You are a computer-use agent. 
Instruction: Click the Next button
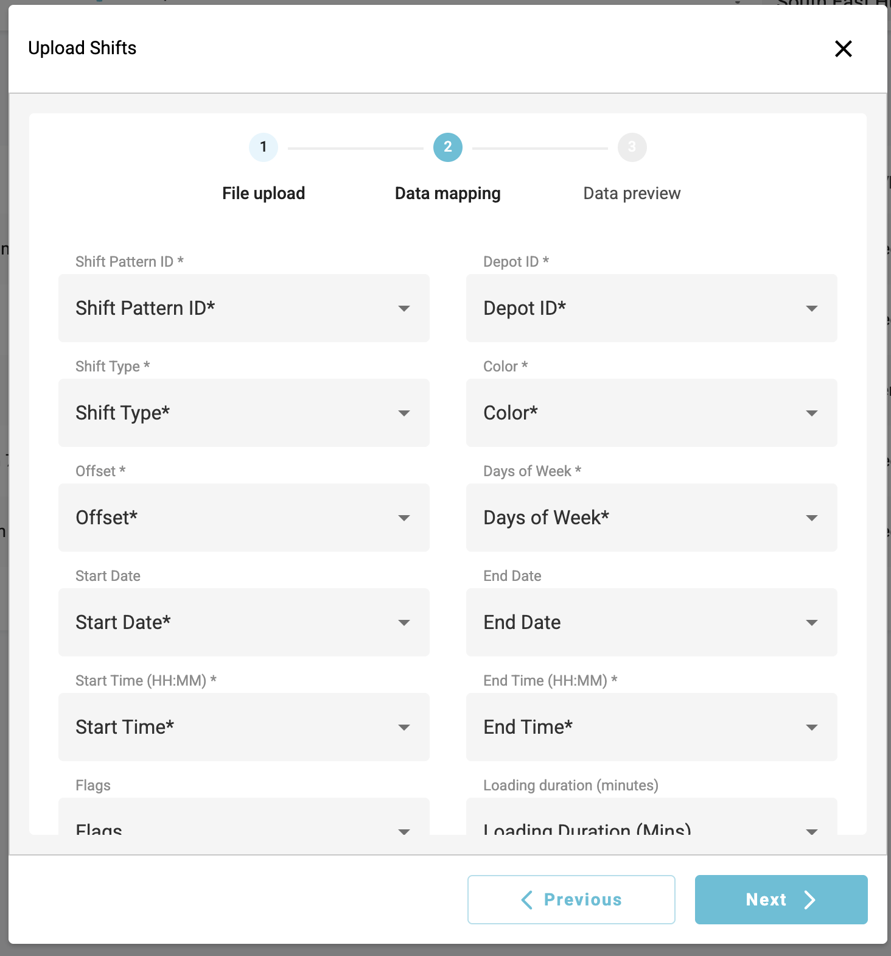tap(781, 899)
